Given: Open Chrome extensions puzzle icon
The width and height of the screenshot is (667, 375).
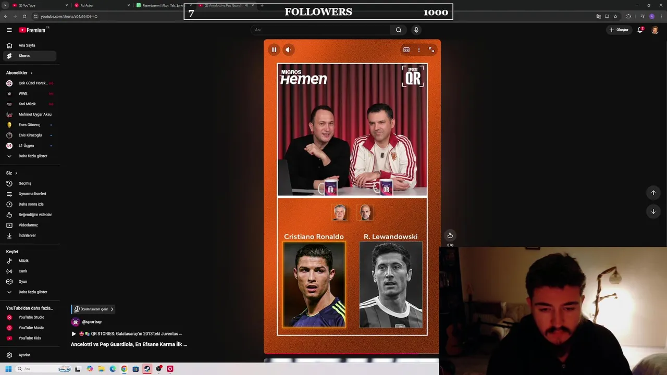Looking at the screenshot, I should [x=628, y=16].
